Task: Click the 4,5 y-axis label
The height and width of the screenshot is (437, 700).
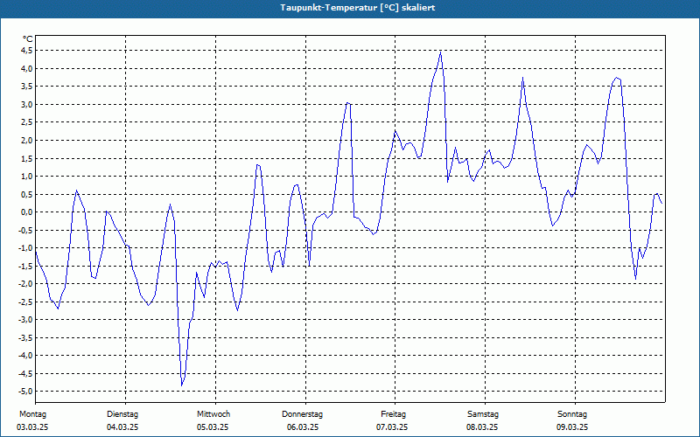Action: 26,51
